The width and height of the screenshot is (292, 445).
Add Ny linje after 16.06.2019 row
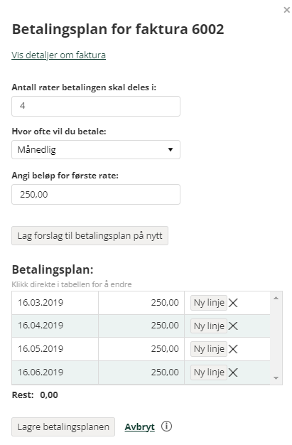pyautogui.click(x=209, y=372)
